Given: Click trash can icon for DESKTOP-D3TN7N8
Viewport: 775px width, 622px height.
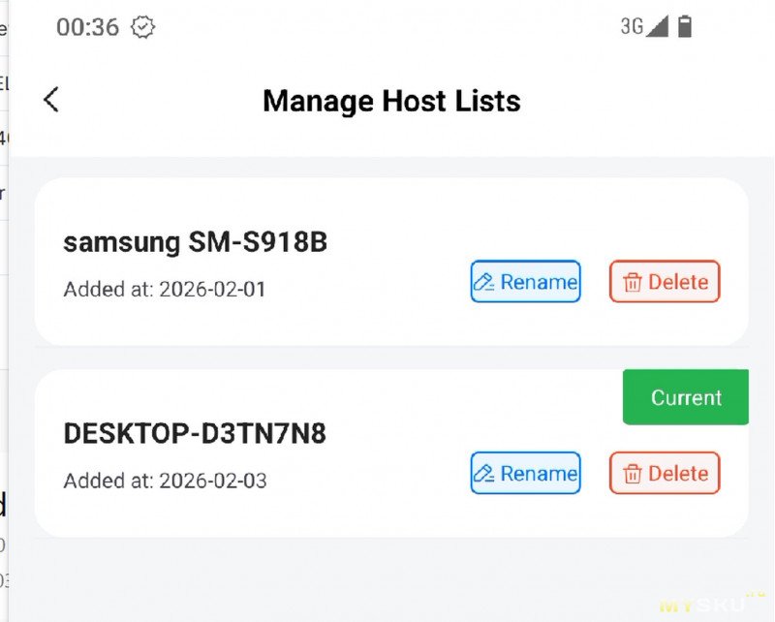Looking at the screenshot, I should pyautogui.click(x=633, y=474).
